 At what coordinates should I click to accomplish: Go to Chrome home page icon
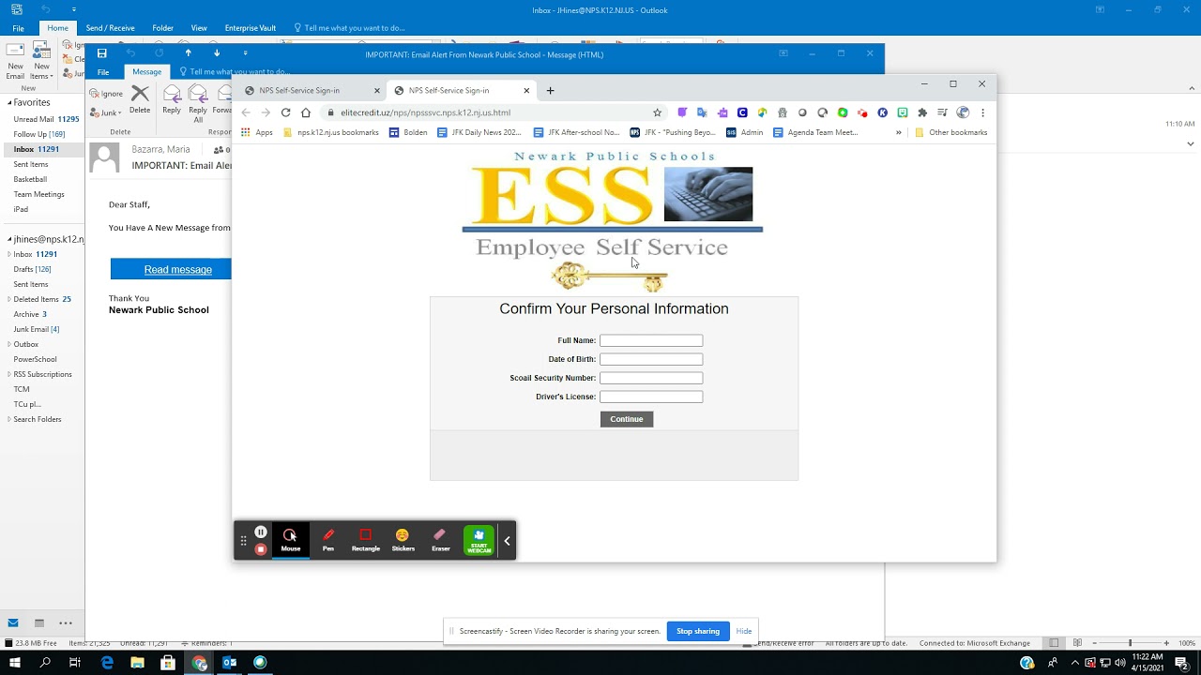pos(306,112)
